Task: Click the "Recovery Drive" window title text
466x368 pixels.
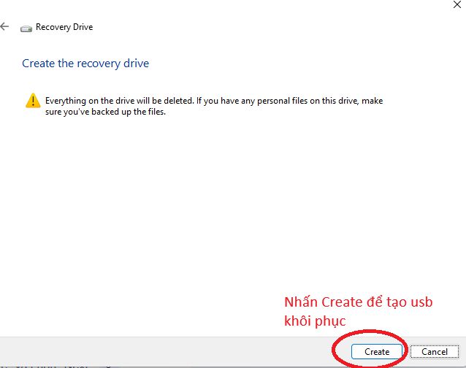Action: 64,28
